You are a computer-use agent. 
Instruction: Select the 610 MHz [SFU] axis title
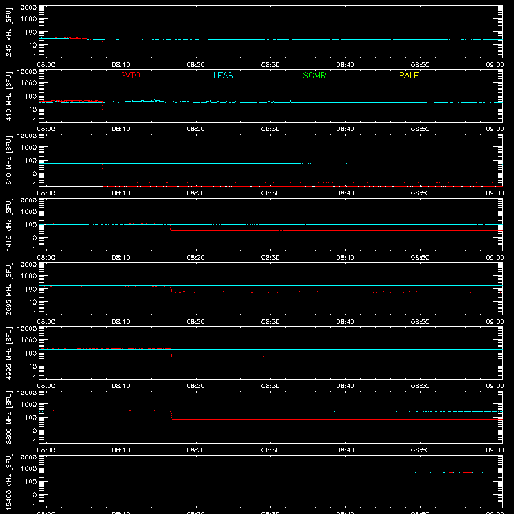[9, 161]
